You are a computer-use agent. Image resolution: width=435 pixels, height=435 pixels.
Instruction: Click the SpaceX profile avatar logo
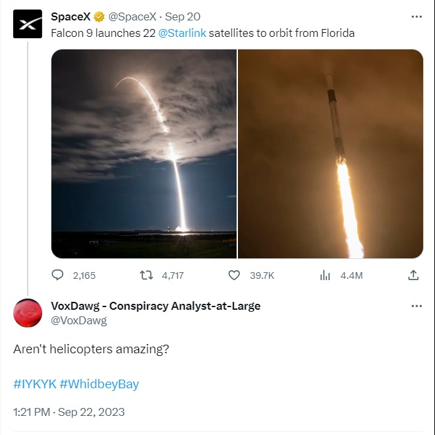click(28, 25)
